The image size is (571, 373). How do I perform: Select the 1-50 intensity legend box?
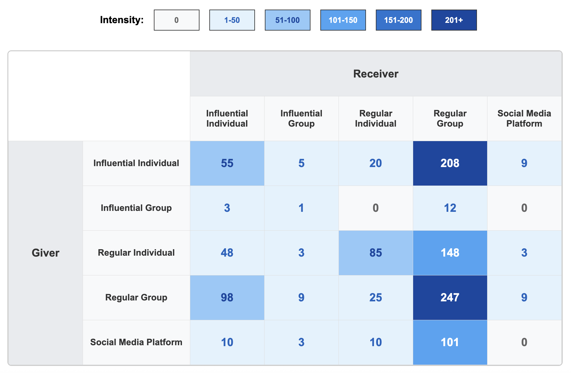[232, 20]
